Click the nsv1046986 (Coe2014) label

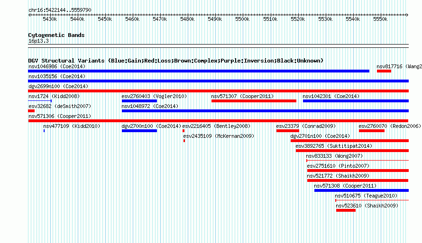coord(57,66)
